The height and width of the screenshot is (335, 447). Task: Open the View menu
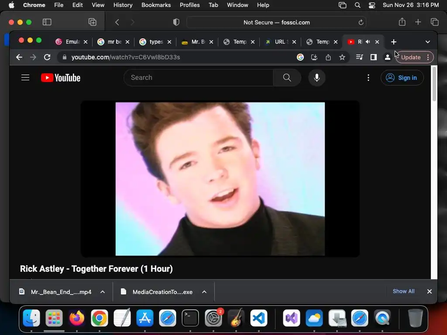[98, 5]
